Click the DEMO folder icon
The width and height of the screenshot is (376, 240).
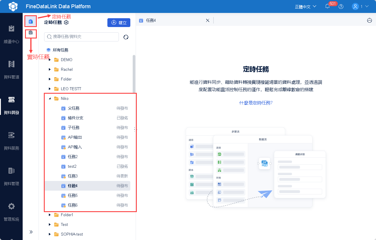point(56,60)
